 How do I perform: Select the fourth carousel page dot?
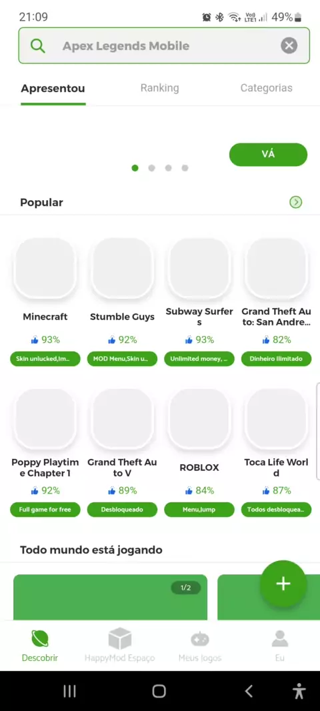pyautogui.click(x=185, y=168)
